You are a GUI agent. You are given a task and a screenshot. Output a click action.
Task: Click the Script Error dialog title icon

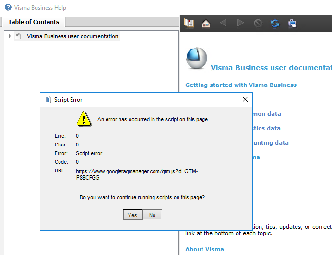pyautogui.click(x=47, y=99)
